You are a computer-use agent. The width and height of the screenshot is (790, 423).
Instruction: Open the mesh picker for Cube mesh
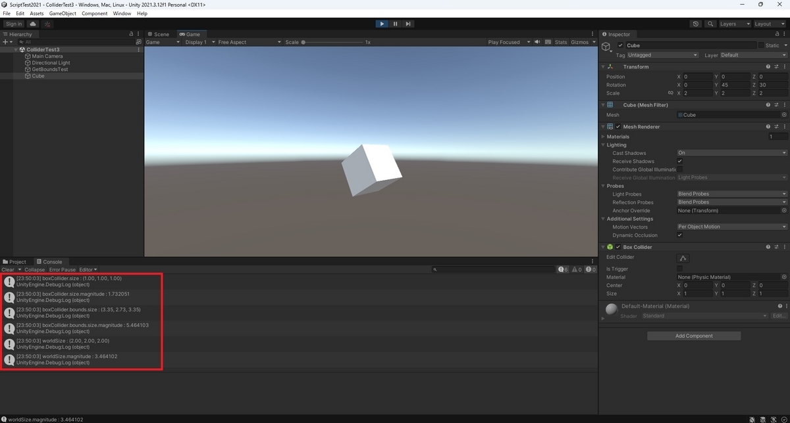tap(783, 114)
